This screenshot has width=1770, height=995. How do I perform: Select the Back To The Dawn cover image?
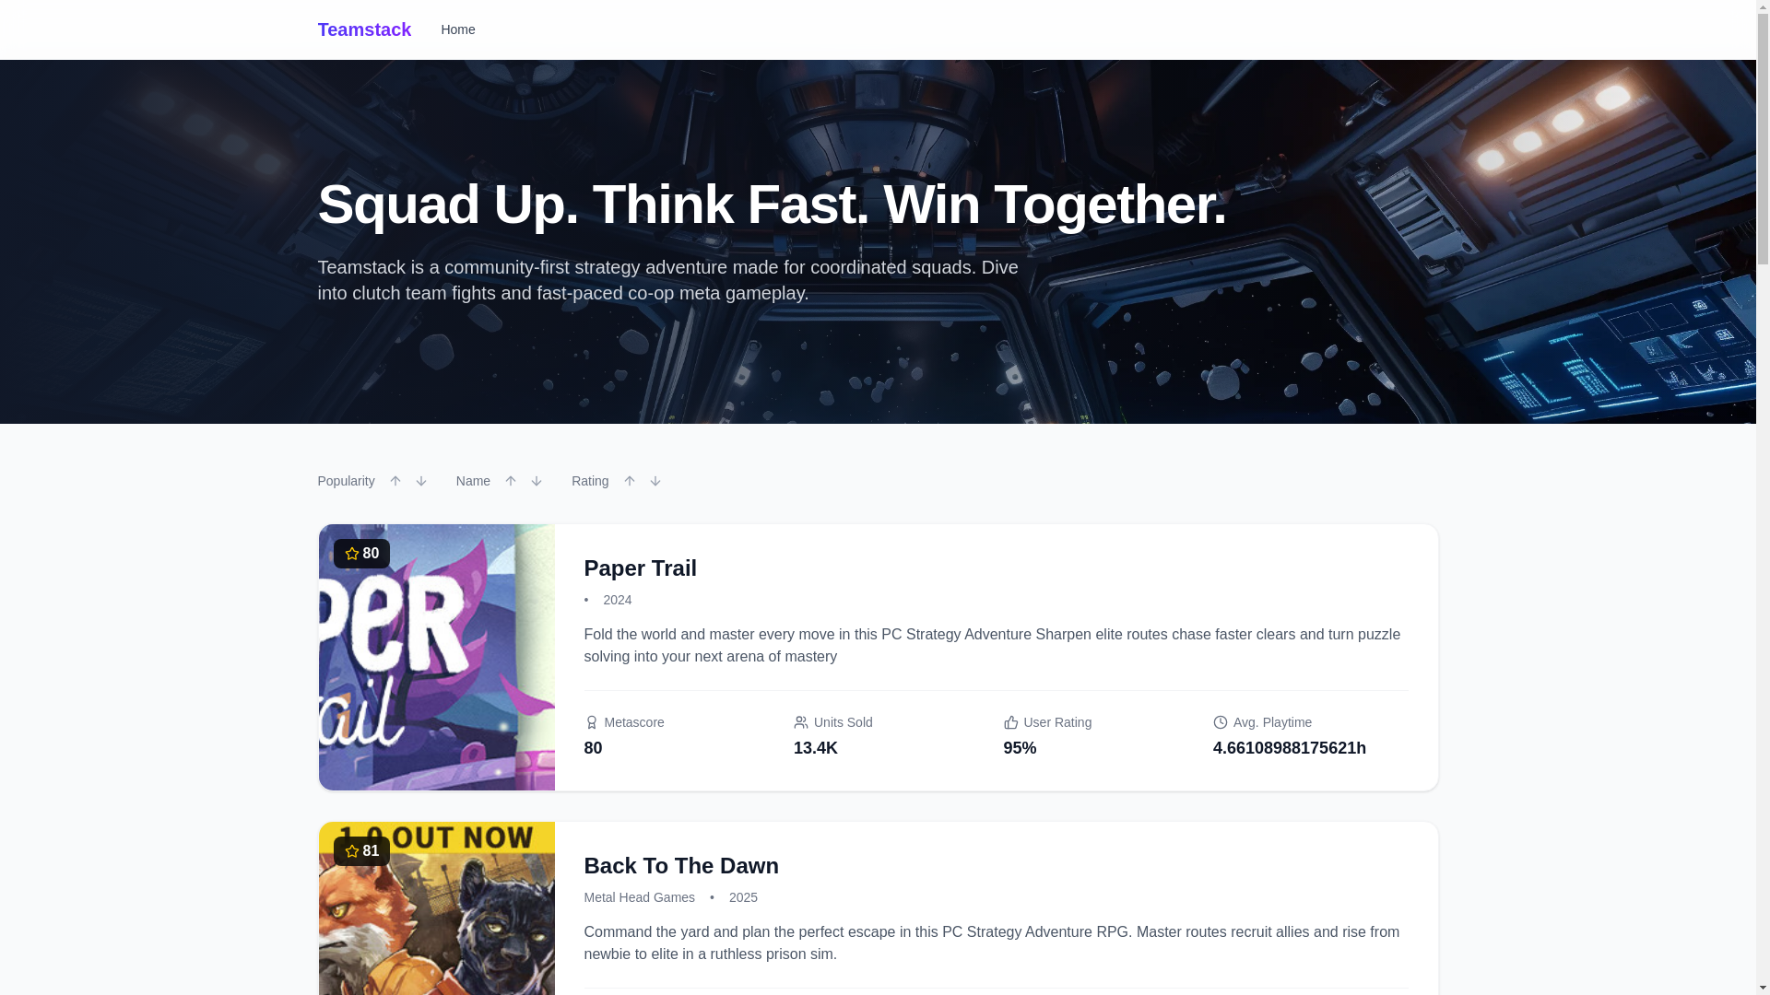[x=437, y=908]
